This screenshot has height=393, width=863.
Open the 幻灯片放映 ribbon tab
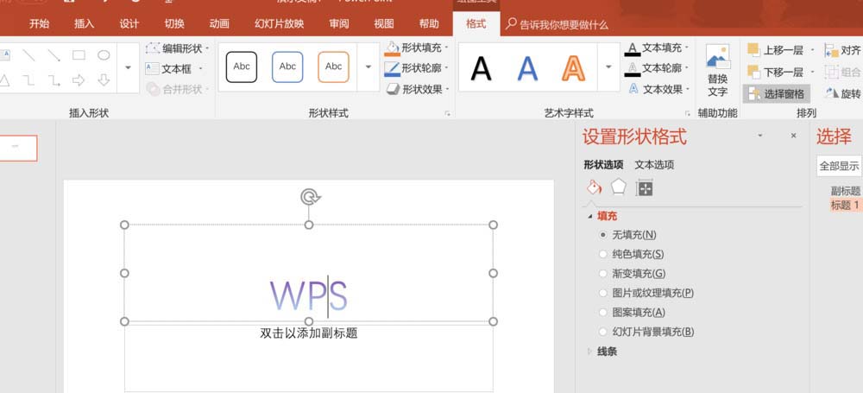coord(279,23)
